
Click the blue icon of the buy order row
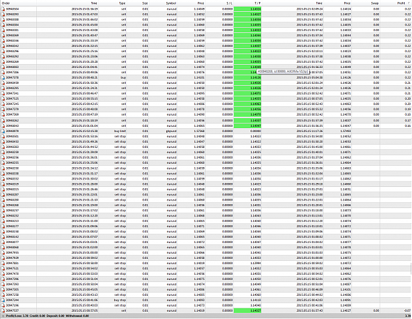(3, 78)
